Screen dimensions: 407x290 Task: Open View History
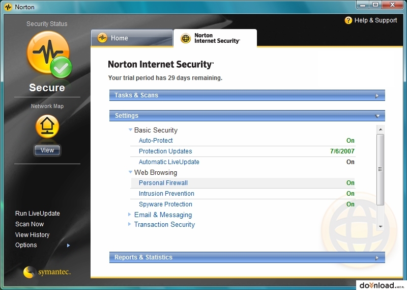32,234
